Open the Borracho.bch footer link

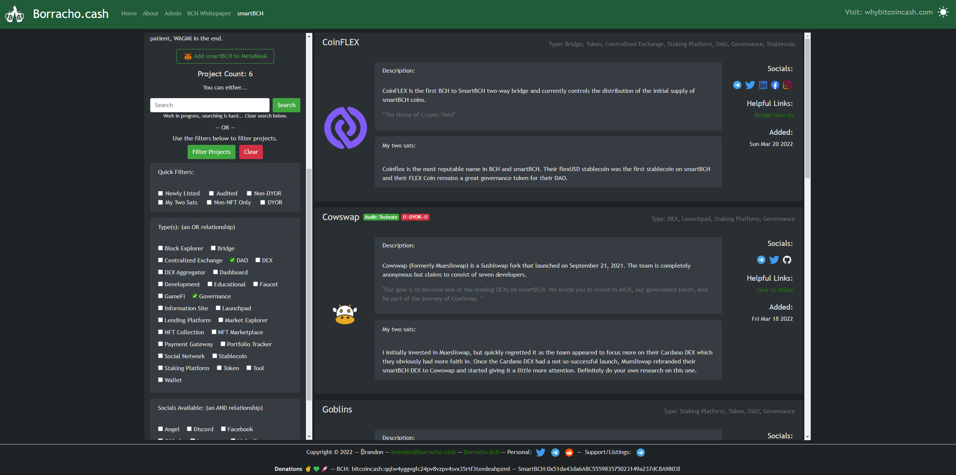tap(481, 452)
